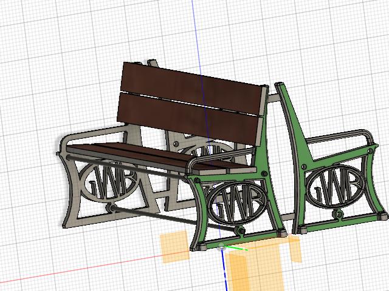This screenshot has width=389, height=291.
Task: Select the lower brown backrest plank
Action: pos(187,119)
